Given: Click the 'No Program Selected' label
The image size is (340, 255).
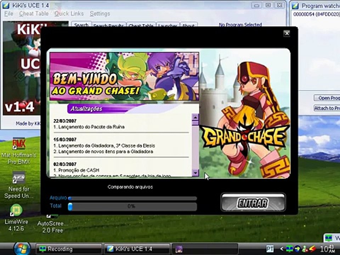Looking at the screenshot, I should pos(240,24).
